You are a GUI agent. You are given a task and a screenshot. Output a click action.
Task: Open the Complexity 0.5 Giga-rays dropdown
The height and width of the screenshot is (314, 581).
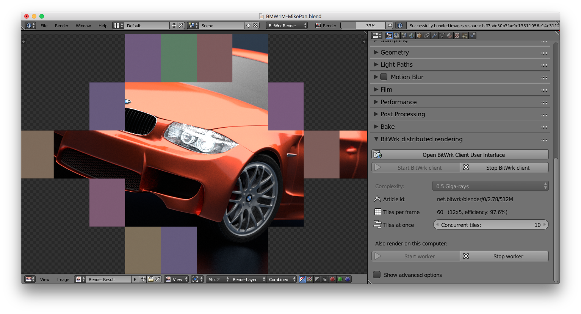(x=490, y=186)
